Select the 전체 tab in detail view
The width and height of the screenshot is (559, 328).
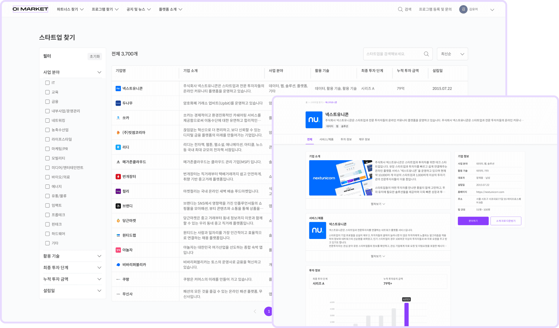[309, 139]
